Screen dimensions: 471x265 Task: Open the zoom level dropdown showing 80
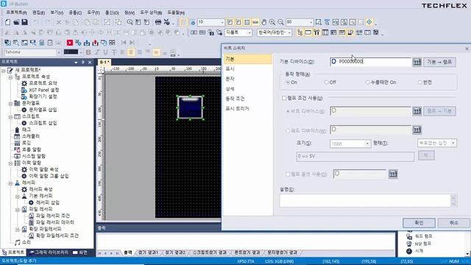[x=311, y=22]
